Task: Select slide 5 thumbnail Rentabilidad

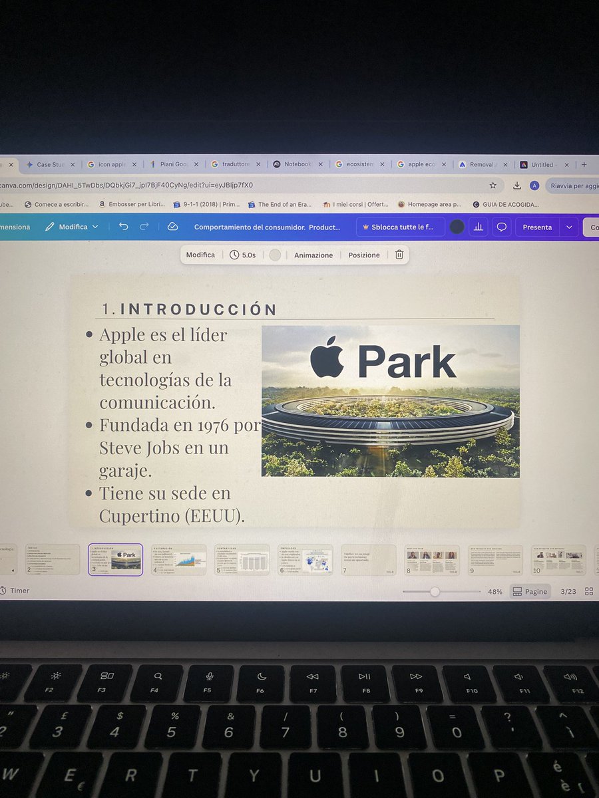Action: pyautogui.click(x=242, y=560)
